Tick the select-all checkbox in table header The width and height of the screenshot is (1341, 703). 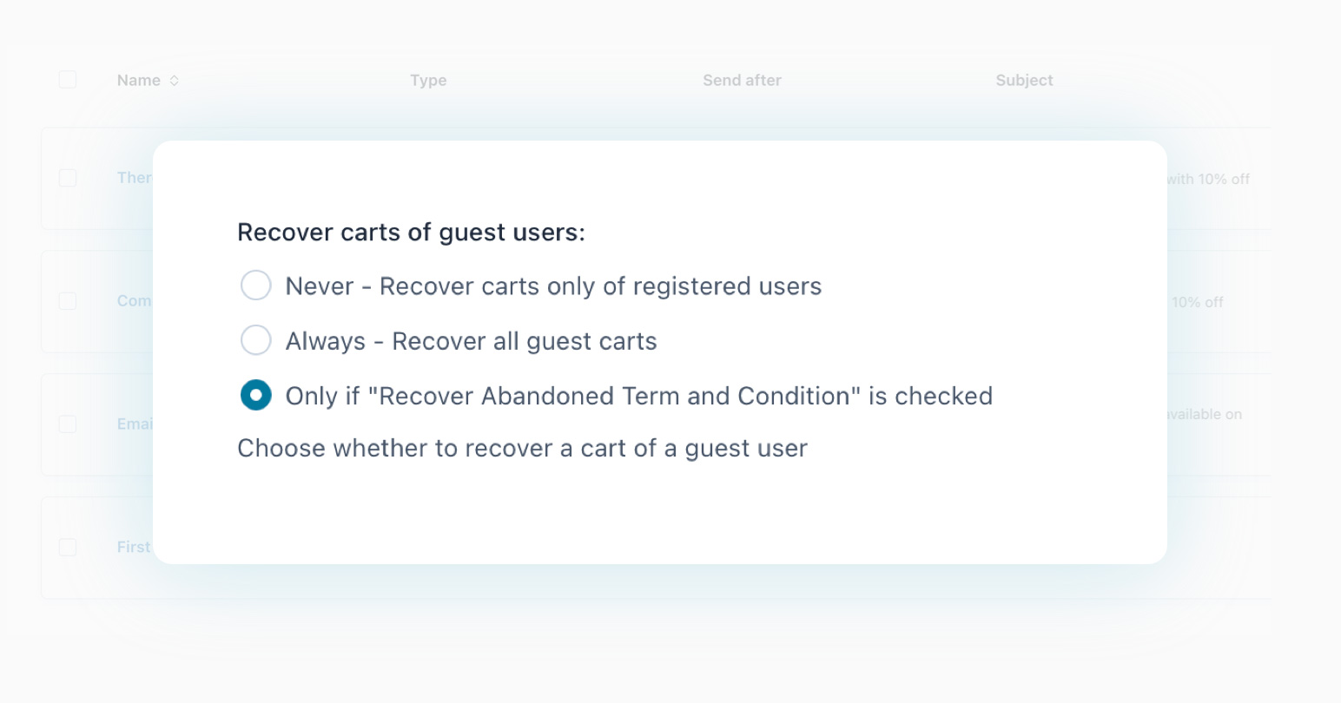pyautogui.click(x=68, y=80)
